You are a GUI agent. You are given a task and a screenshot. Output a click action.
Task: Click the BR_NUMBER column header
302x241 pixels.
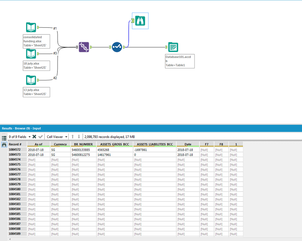[x=83, y=144]
